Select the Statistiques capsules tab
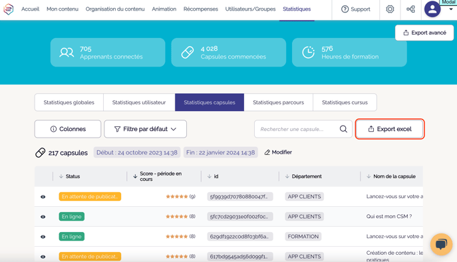The width and height of the screenshot is (457, 262). click(x=210, y=102)
